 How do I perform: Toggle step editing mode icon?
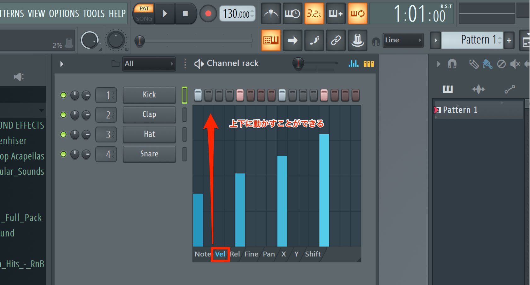[x=314, y=40]
